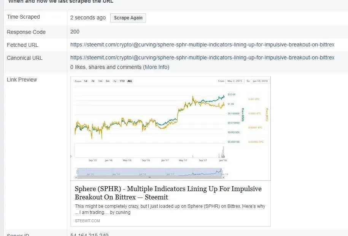Select the 1d zoom option
Image resolution: width=348 pixels, height=236 pixels.
[86, 81]
